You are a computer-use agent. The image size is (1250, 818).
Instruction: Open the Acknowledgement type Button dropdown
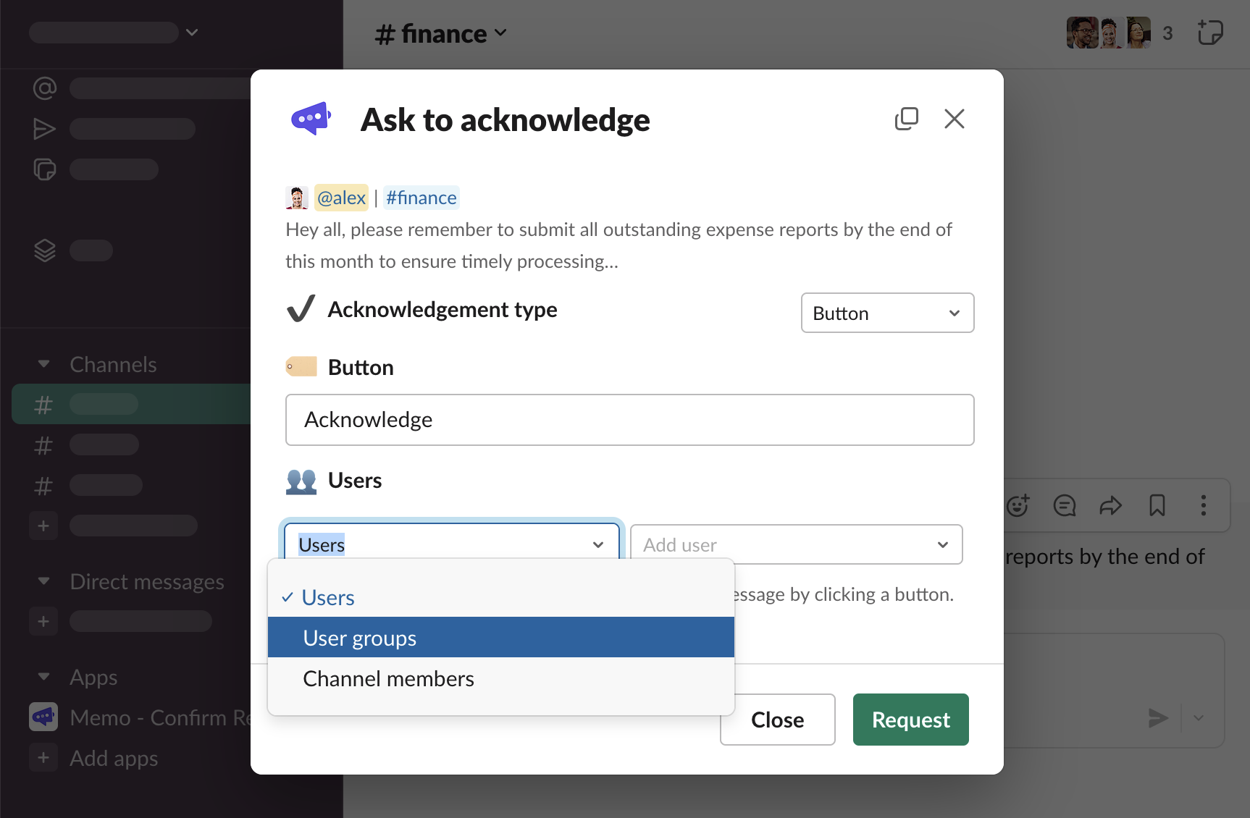[x=887, y=313]
